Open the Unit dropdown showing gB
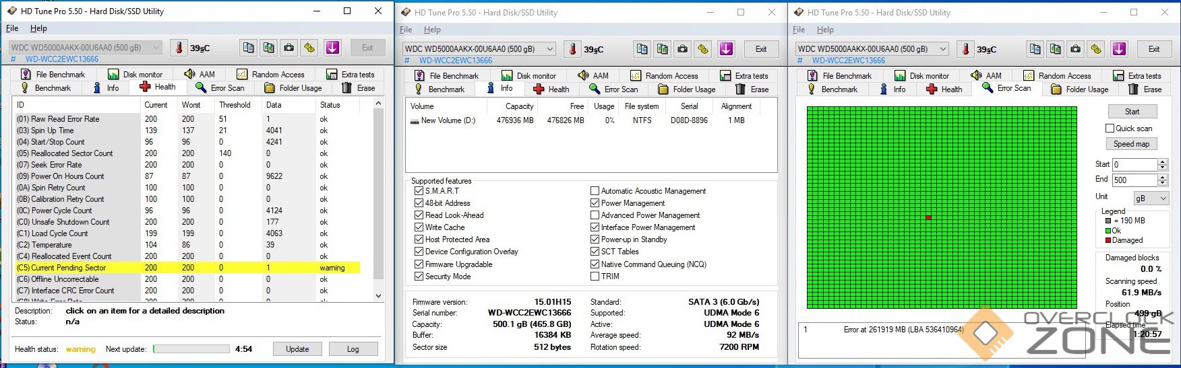Screen dimensions: 1181x368 1151,198
